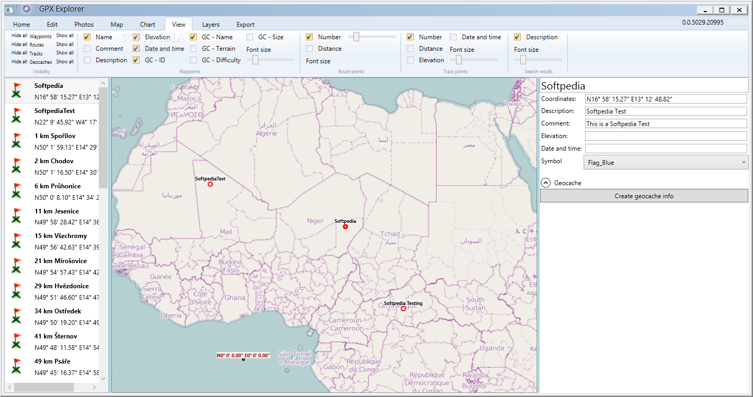The width and height of the screenshot is (753, 397).
Task: Switch to the Layers tab
Action: point(211,25)
